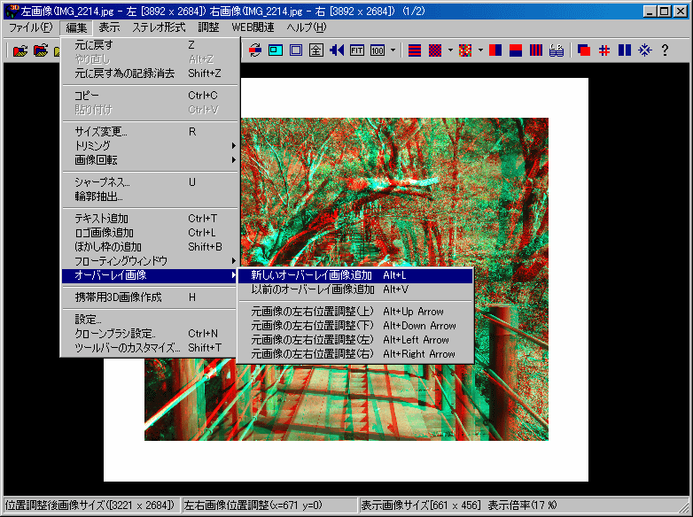The width and height of the screenshot is (693, 517).
Task: Click the window frame view icon
Action: [x=296, y=50]
